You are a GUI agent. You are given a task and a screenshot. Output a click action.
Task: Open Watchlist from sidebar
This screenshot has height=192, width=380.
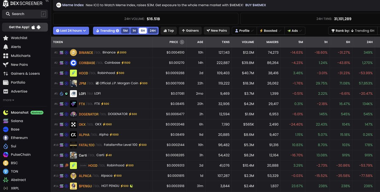pyautogui.click(x=19, y=38)
